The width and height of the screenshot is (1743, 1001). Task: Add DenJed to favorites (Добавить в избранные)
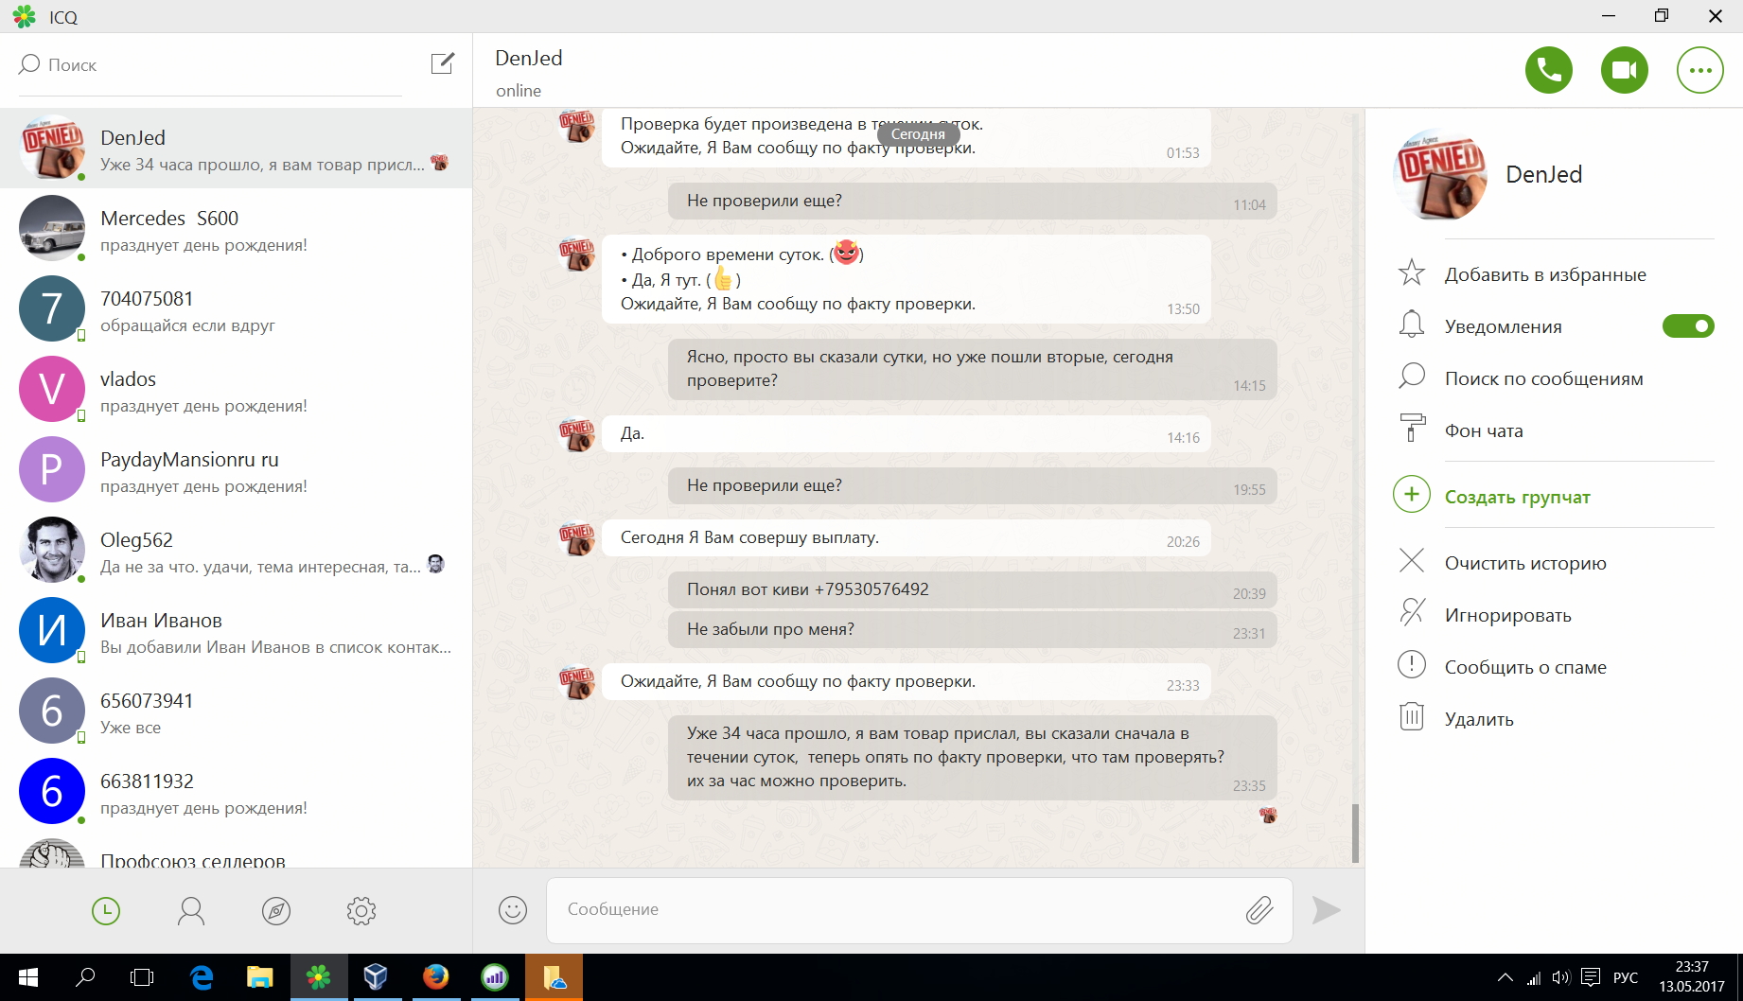tap(1544, 274)
